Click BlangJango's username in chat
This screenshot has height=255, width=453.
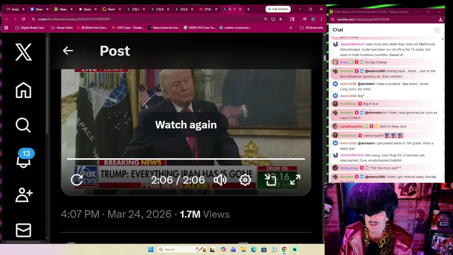coord(349,168)
